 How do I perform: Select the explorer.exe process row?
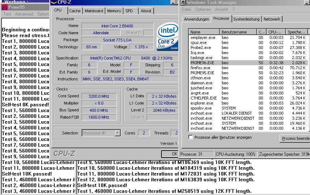248,103
